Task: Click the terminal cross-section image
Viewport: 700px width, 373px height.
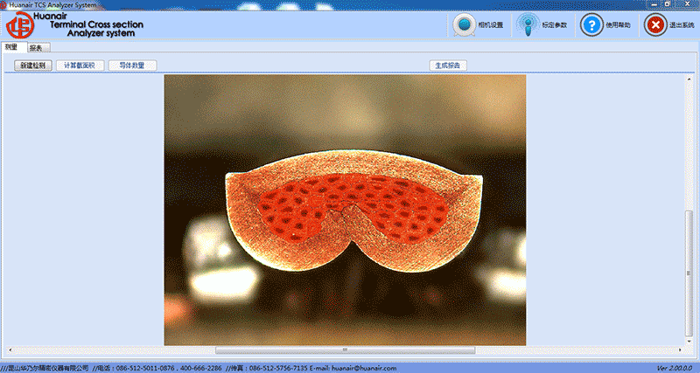Action: pos(345,210)
